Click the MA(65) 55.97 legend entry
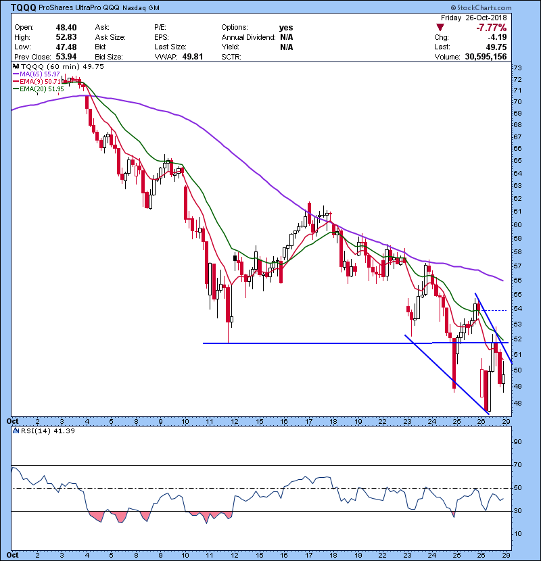Image resolution: width=541 pixels, height=561 pixels. [40, 74]
